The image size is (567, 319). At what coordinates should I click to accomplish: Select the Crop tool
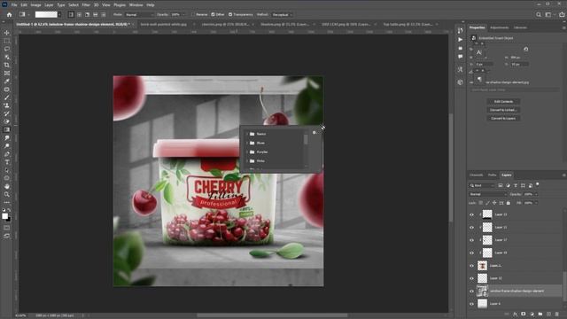7,65
